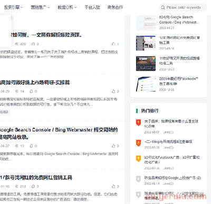This screenshot has width=211, height=204.
Task: Click rank 1 badge in 热门排行
Action: [x=138, y=123]
